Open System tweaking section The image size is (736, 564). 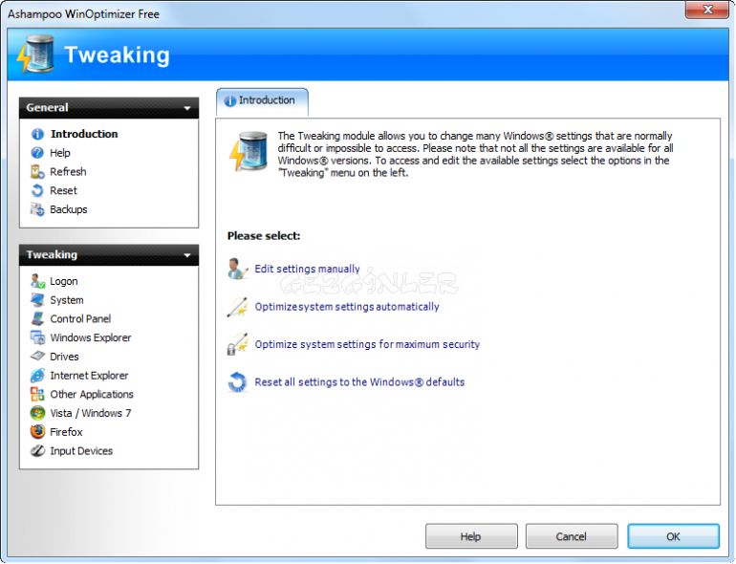pyautogui.click(x=67, y=300)
